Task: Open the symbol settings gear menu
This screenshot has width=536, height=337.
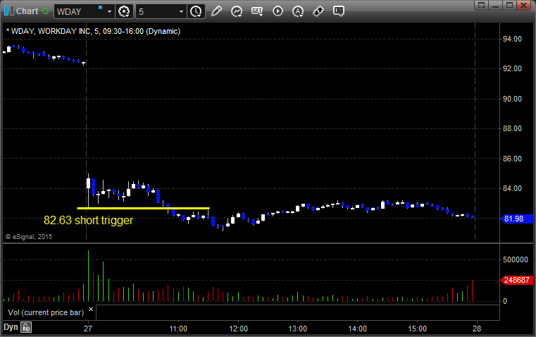Action: tap(124, 11)
